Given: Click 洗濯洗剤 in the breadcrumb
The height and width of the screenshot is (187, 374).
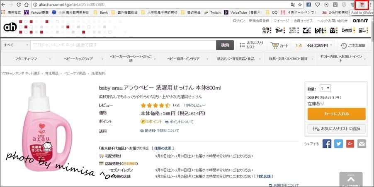Looking at the screenshot, I should pyautogui.click(x=98, y=73).
